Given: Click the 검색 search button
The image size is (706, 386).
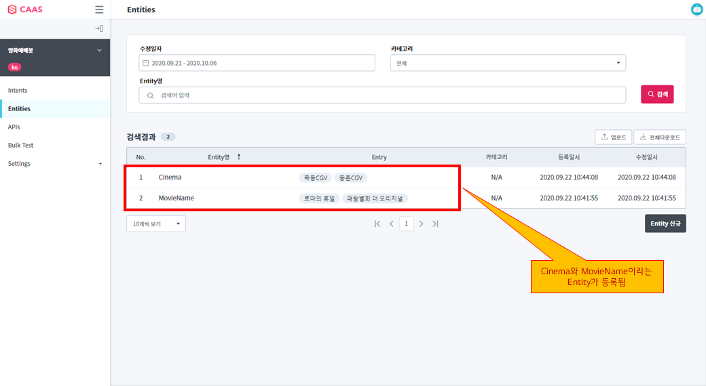Looking at the screenshot, I should click(657, 94).
